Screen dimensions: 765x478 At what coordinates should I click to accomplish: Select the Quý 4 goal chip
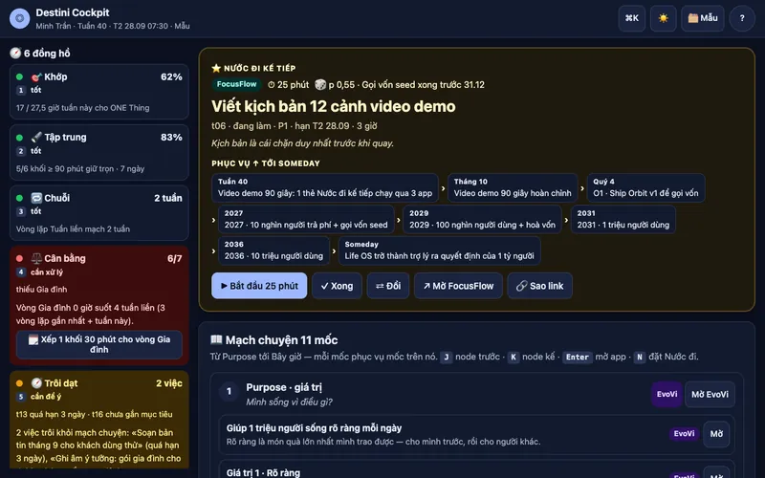[x=645, y=187]
